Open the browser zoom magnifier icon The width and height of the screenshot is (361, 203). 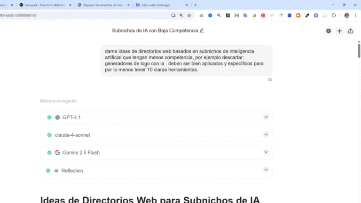[181, 16]
